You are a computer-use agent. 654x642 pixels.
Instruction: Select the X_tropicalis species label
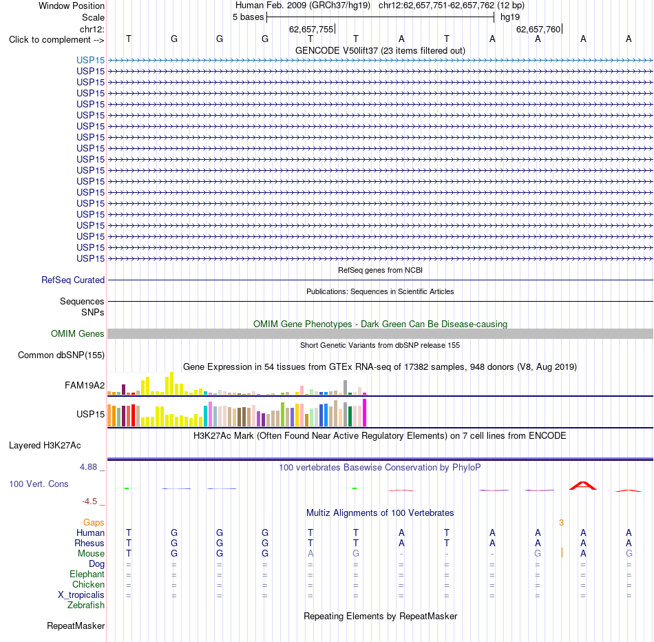[x=81, y=595]
